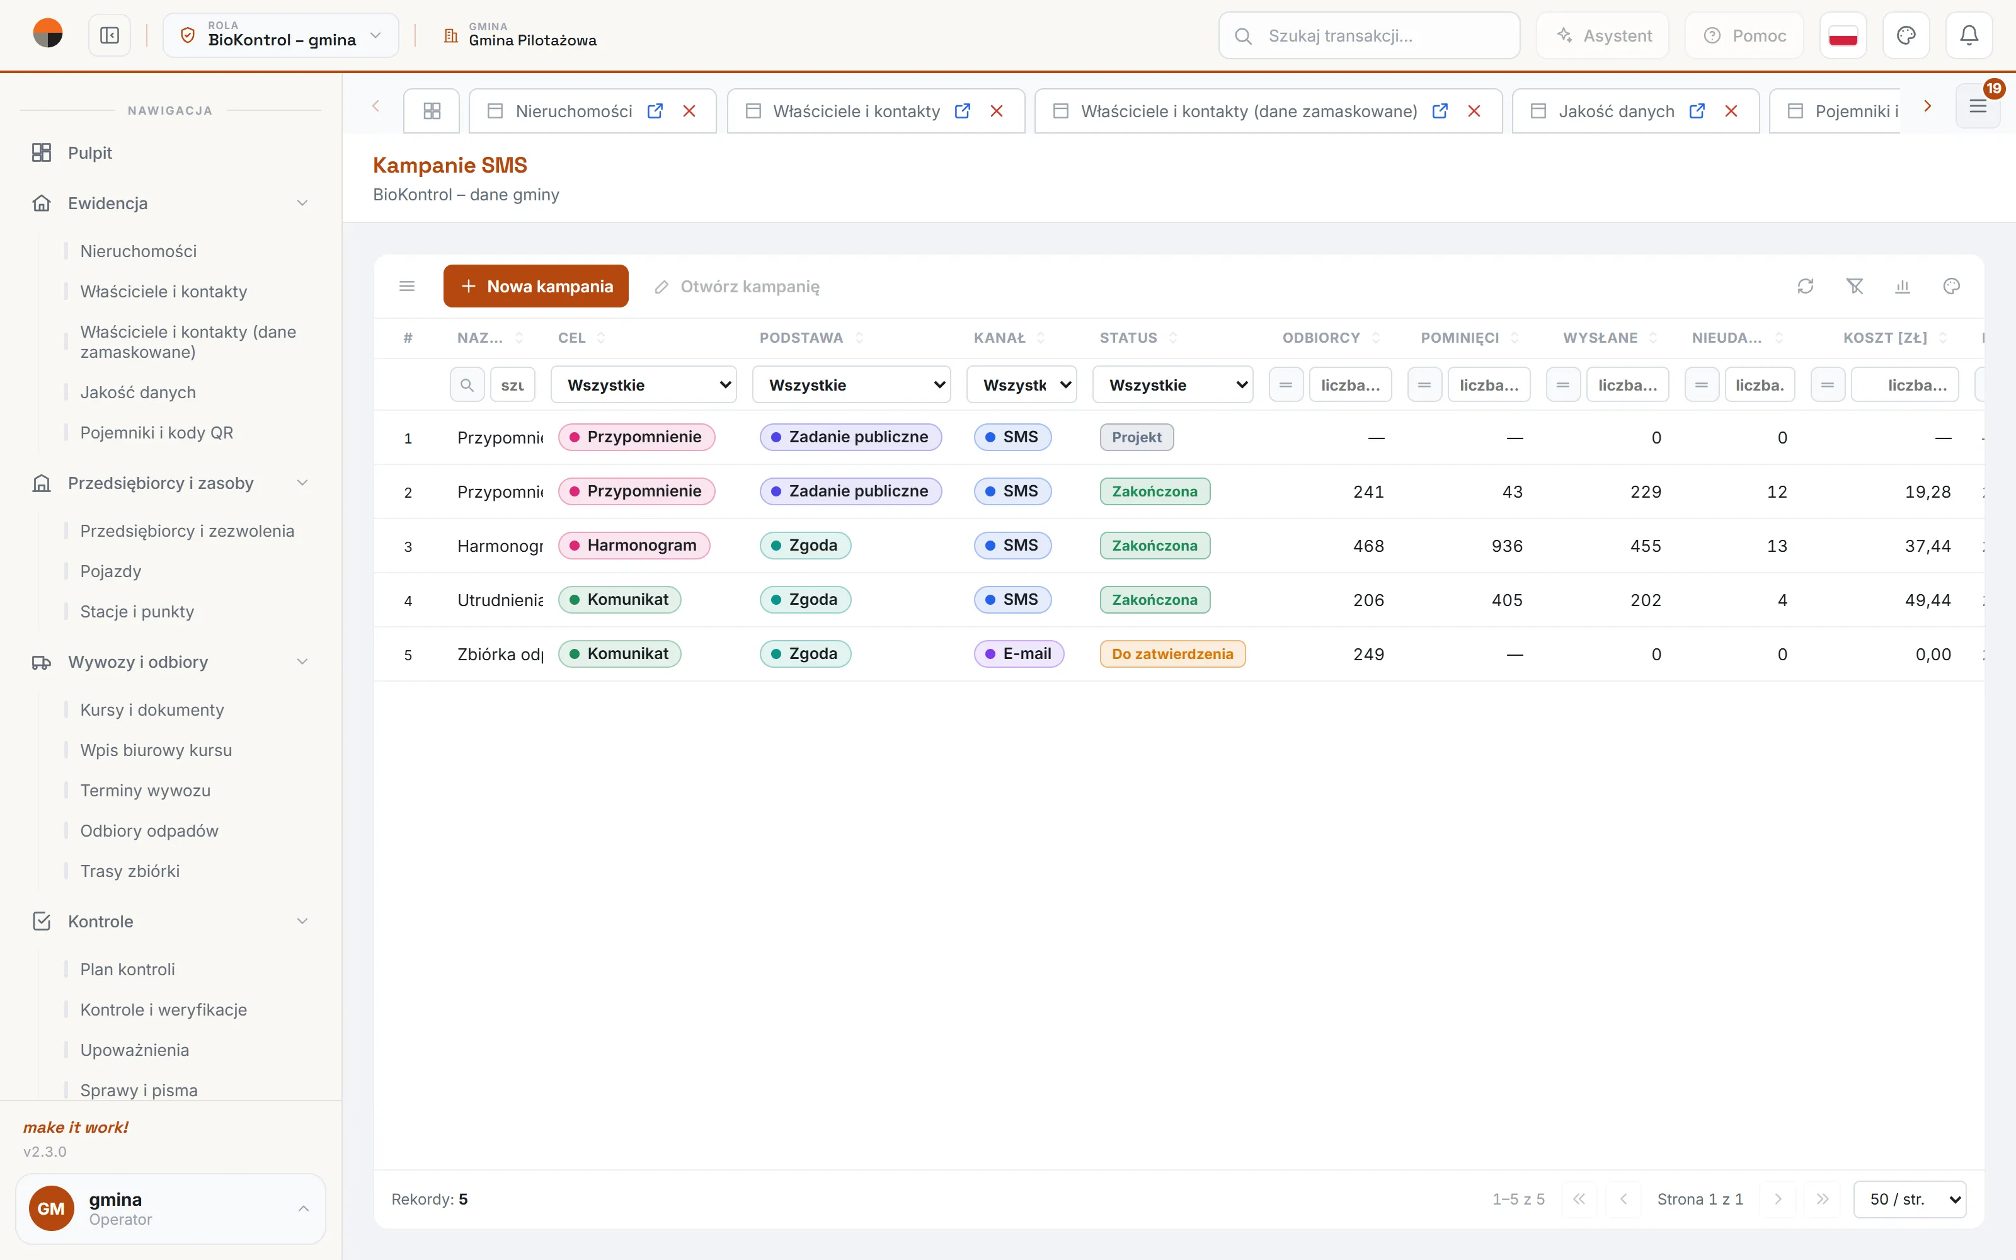
Task: Close the Właściciele i kontakty tab
Action: pyautogui.click(x=996, y=111)
